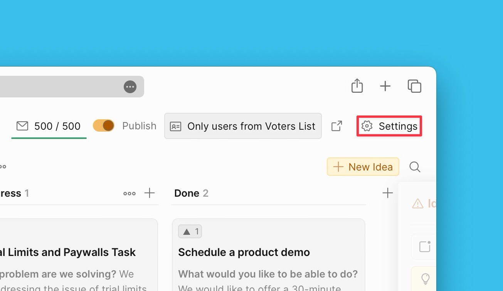Disable the Publish toggle
This screenshot has height=291, width=503.
pos(103,125)
